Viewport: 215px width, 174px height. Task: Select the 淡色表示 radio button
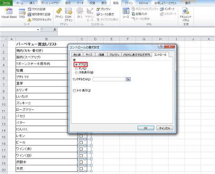point(76,73)
